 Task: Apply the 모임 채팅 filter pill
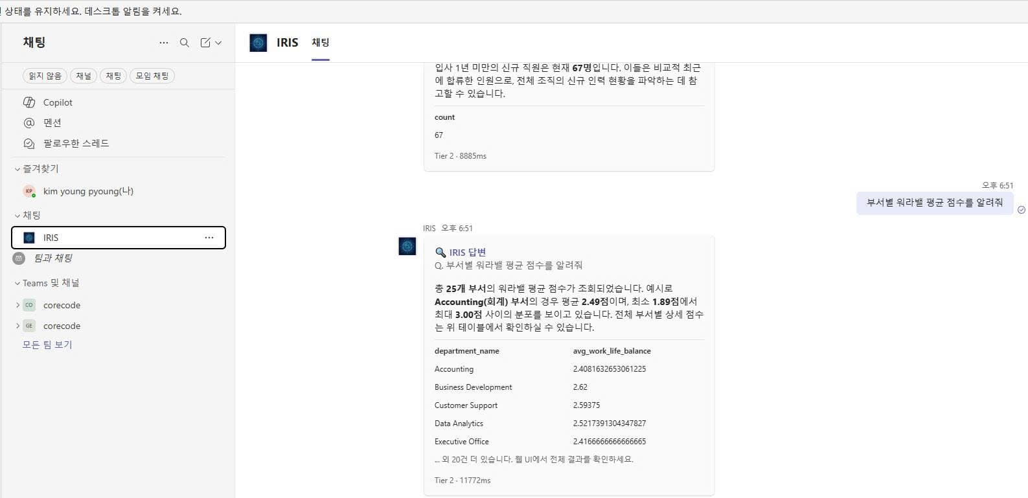pos(152,76)
